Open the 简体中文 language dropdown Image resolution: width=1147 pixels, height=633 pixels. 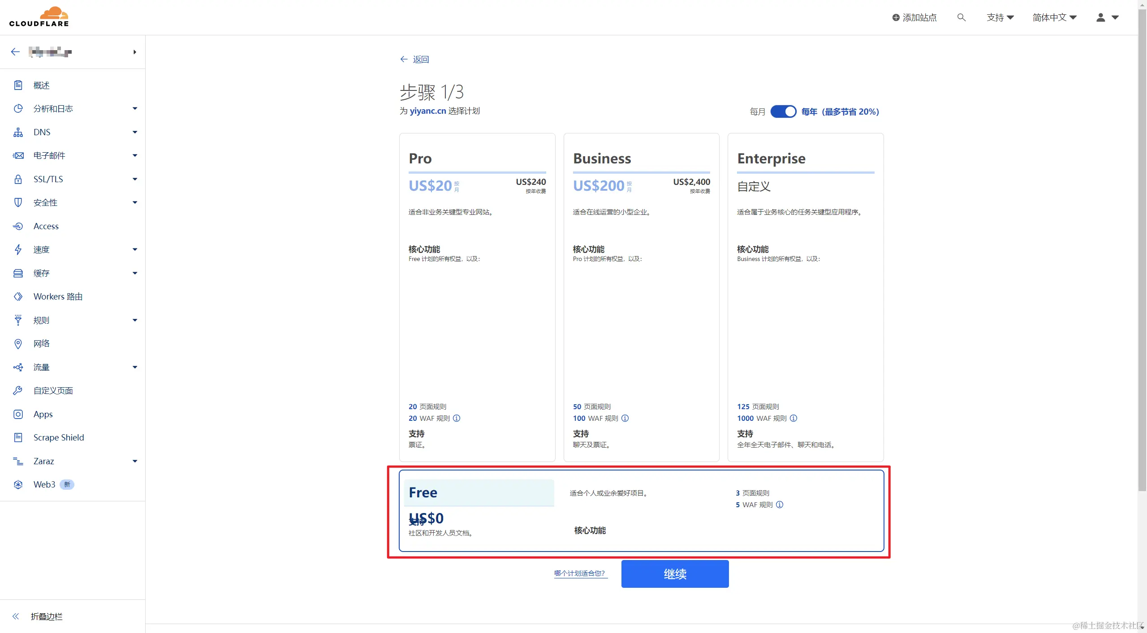(1054, 17)
